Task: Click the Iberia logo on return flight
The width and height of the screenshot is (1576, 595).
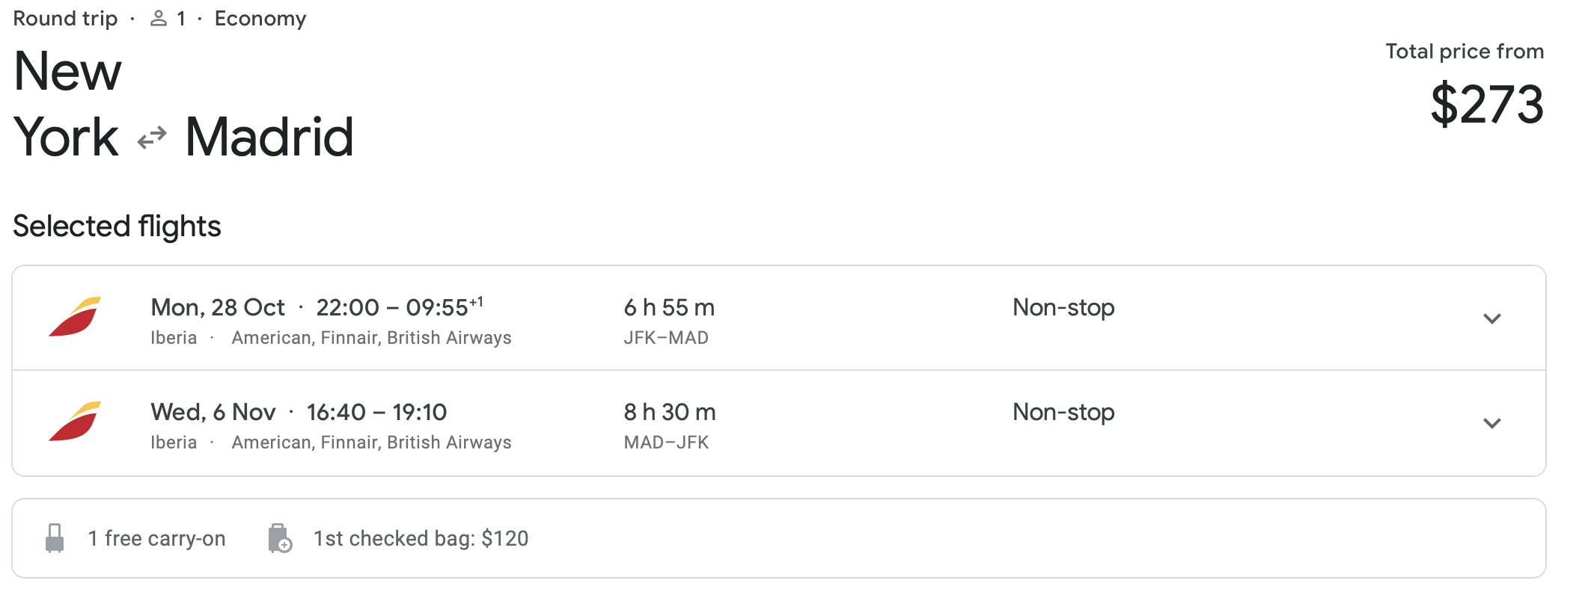Action: click(75, 422)
